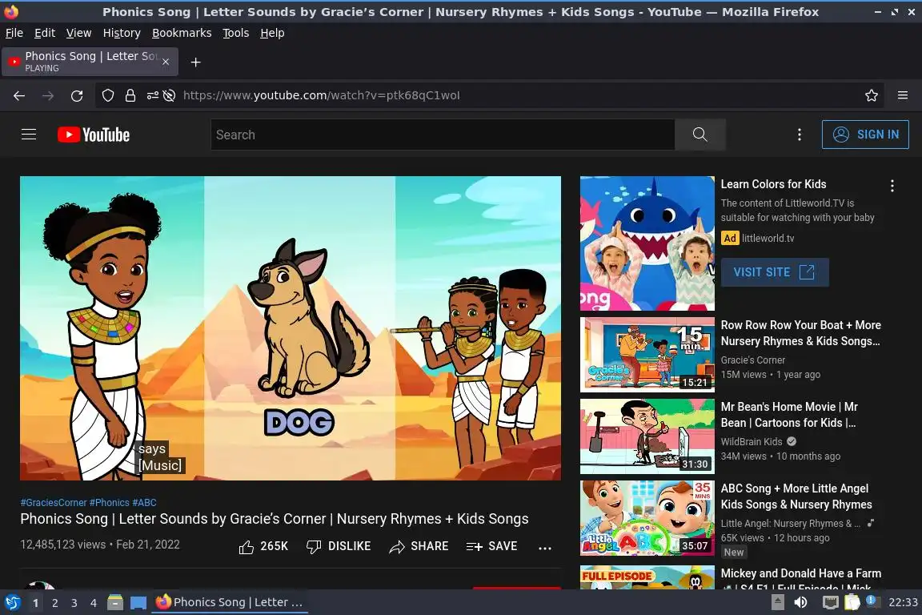Viewport: 922px width, 615px height.
Task: Open the Row Row Row Your Boat thumbnail
Action: pyautogui.click(x=647, y=355)
